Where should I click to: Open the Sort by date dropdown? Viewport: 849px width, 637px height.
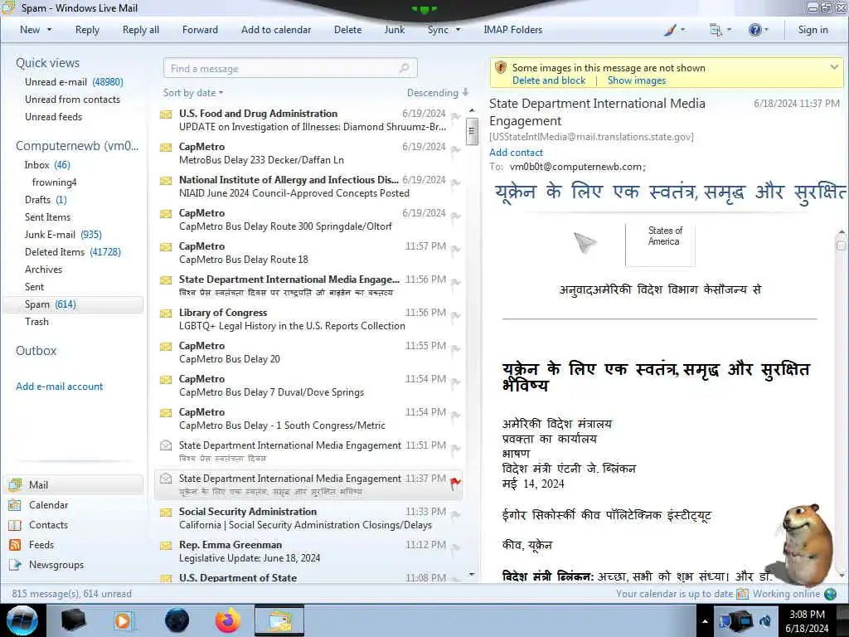point(192,93)
